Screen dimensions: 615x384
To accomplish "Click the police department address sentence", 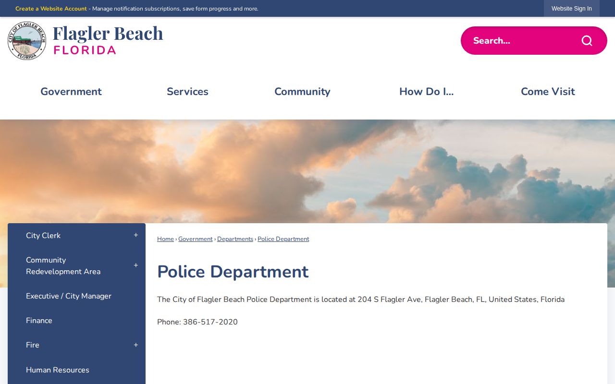I will 361,300.
